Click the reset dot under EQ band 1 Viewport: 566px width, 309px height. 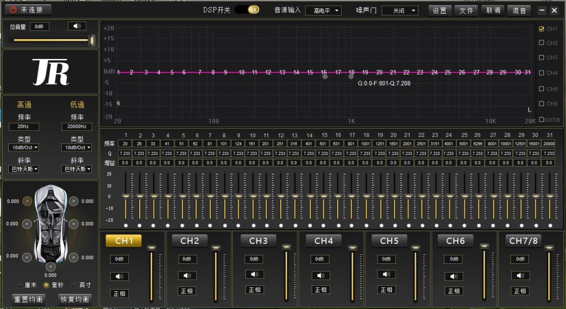coord(125,226)
